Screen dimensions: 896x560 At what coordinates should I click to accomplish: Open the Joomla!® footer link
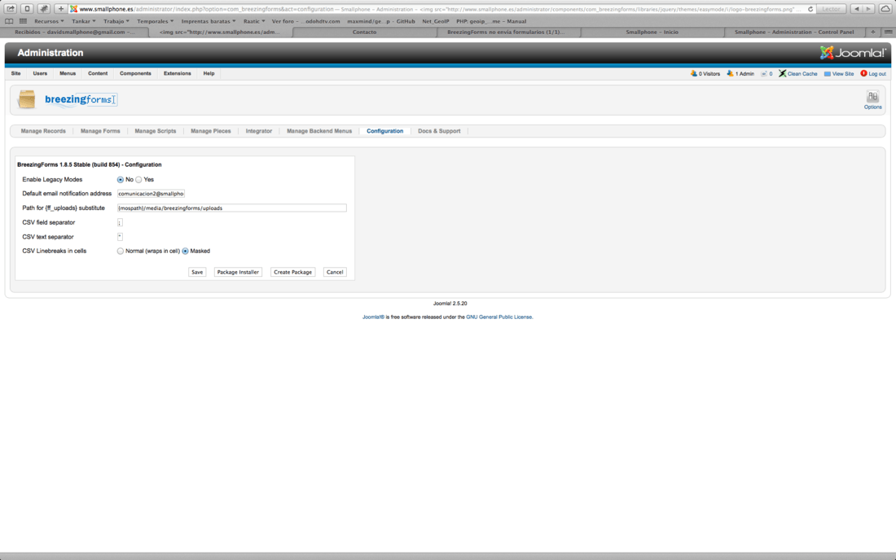[373, 317]
